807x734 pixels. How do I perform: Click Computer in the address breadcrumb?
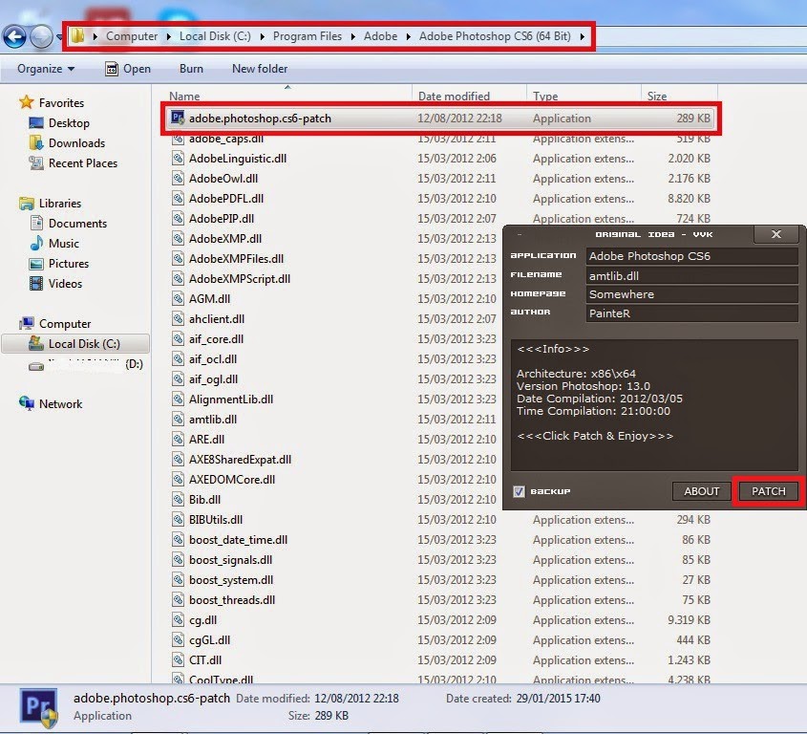(132, 36)
